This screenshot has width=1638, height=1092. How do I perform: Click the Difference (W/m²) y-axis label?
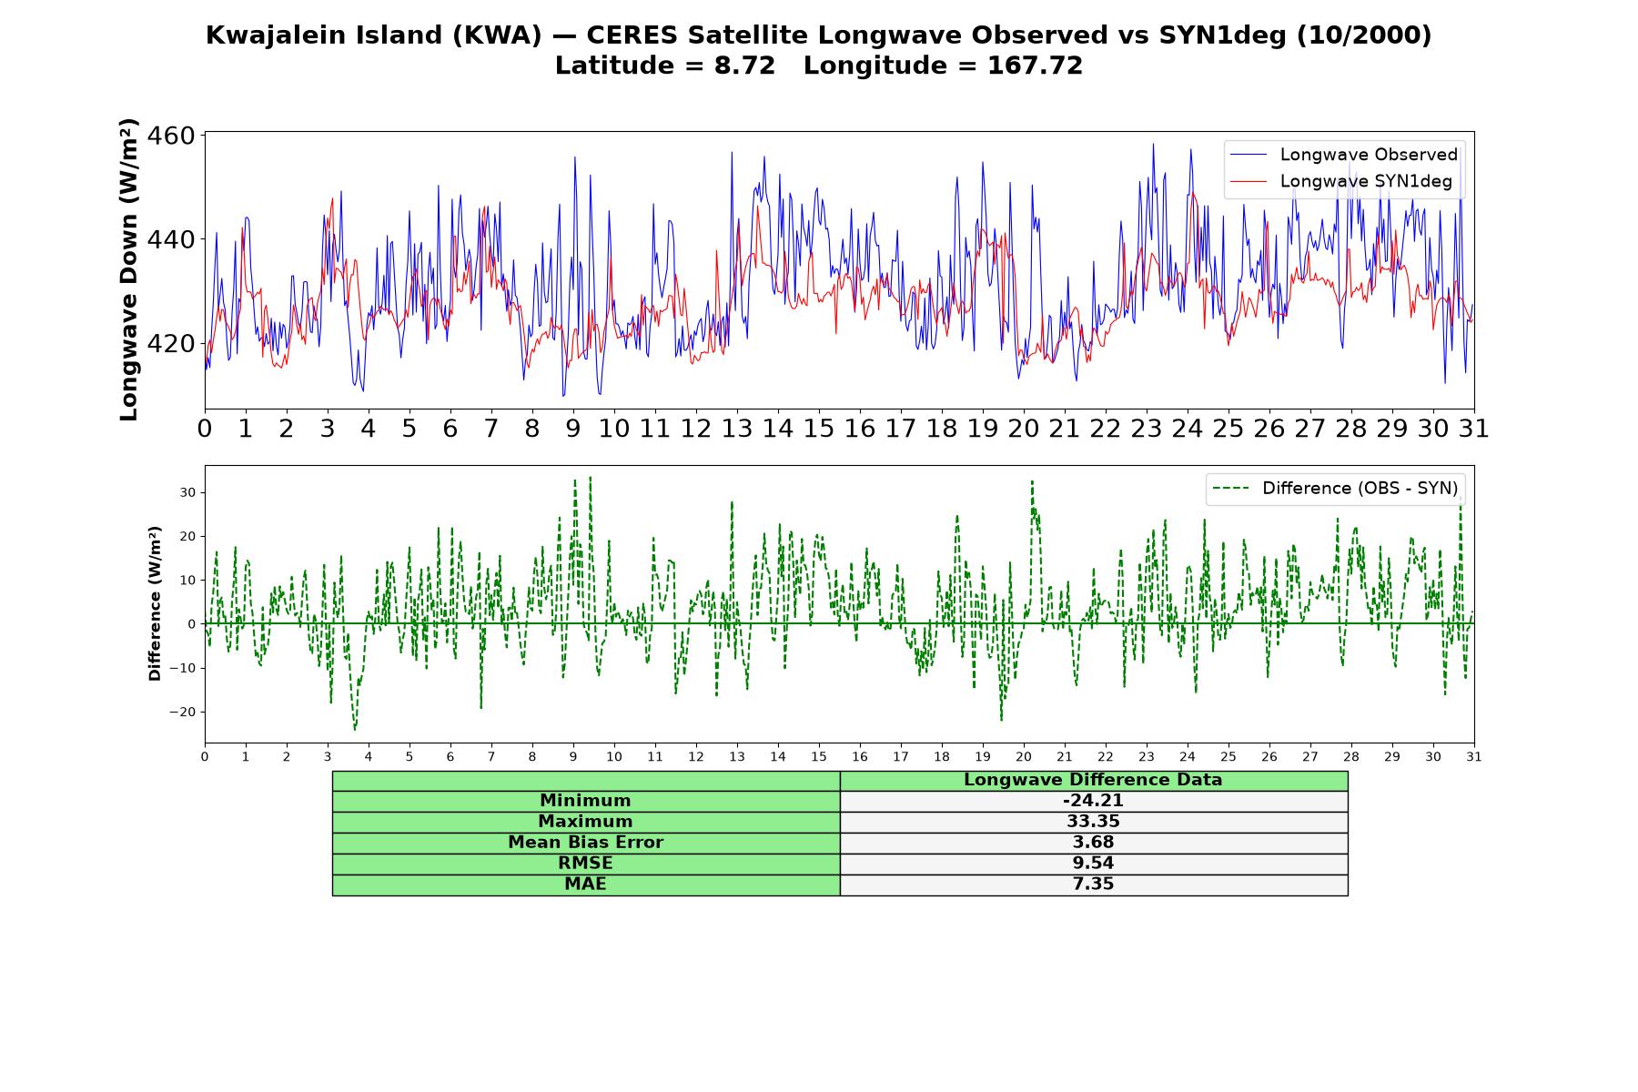tap(155, 603)
